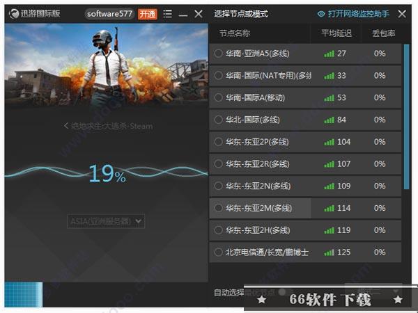
Task: Click signal bars icon for latency 109
Action: tap(330, 186)
